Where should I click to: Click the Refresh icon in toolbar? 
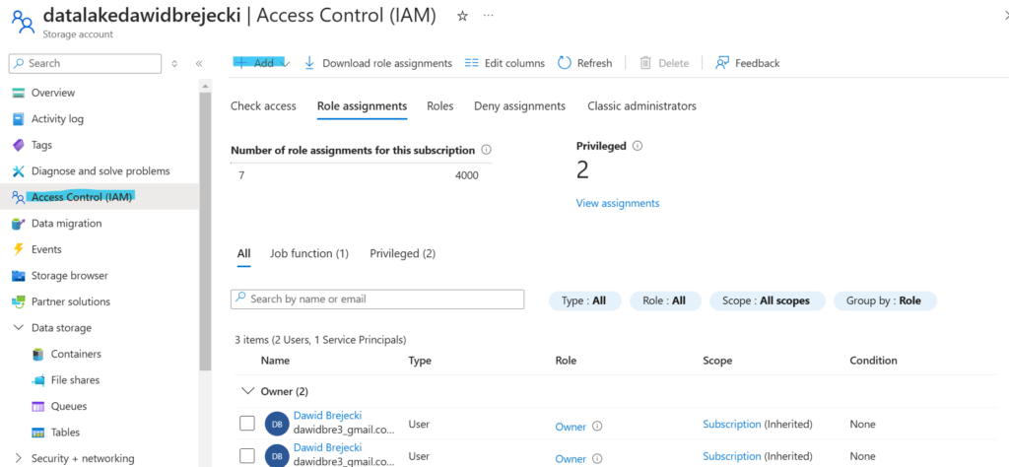pos(565,63)
